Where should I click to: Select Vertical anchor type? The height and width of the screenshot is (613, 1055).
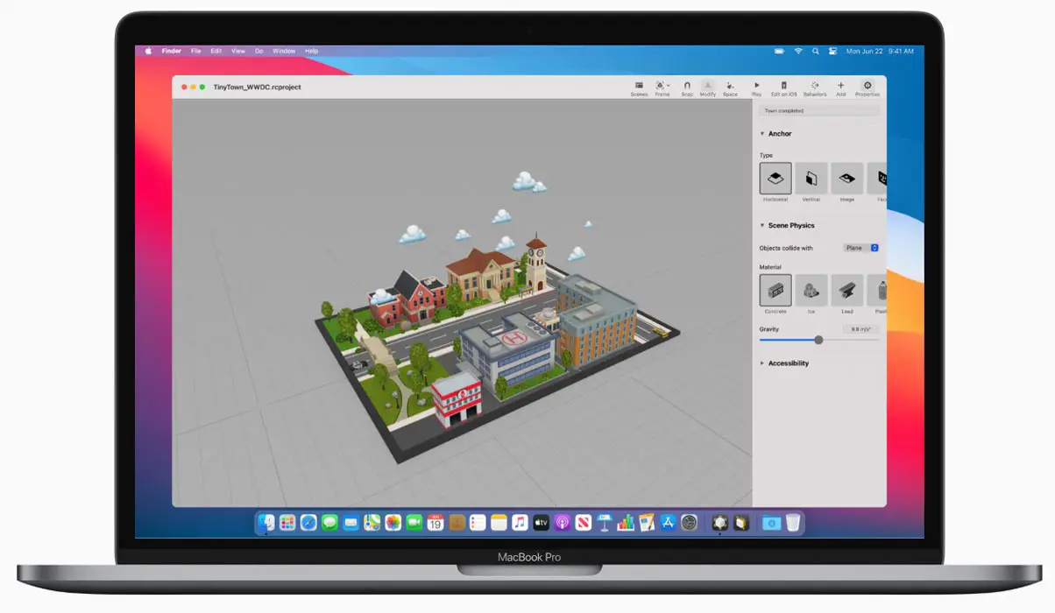click(811, 179)
